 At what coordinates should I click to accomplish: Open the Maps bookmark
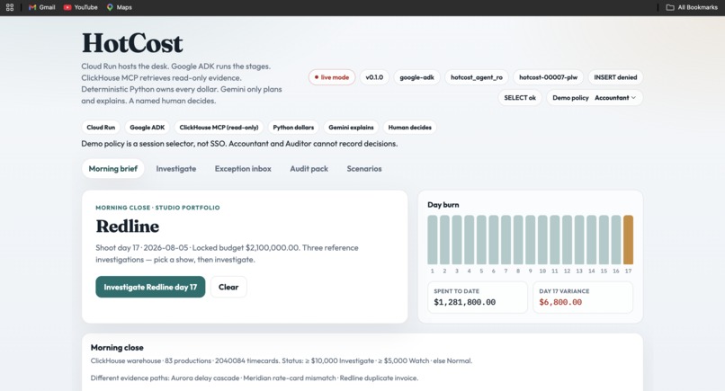[120, 7]
